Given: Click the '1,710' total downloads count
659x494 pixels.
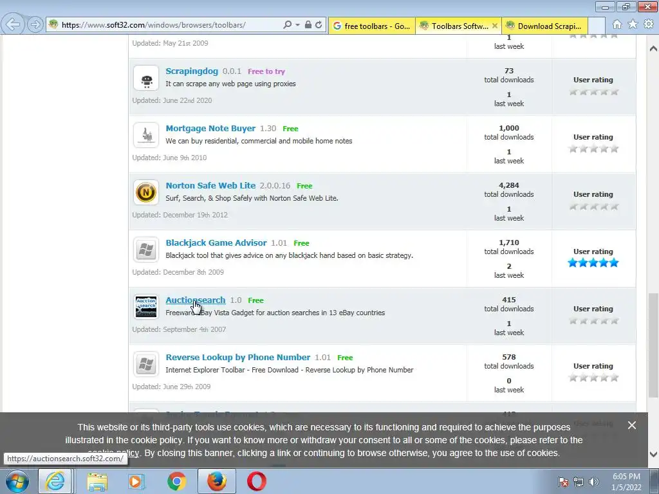Looking at the screenshot, I should 509,242.
